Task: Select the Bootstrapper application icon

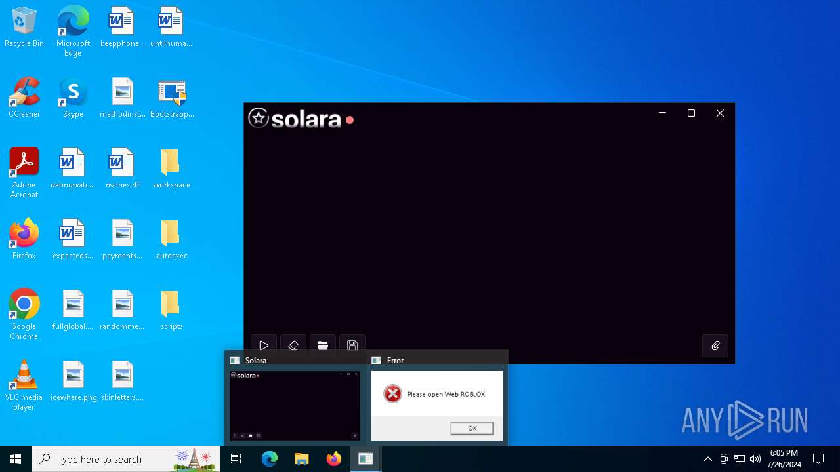Action: point(172,98)
